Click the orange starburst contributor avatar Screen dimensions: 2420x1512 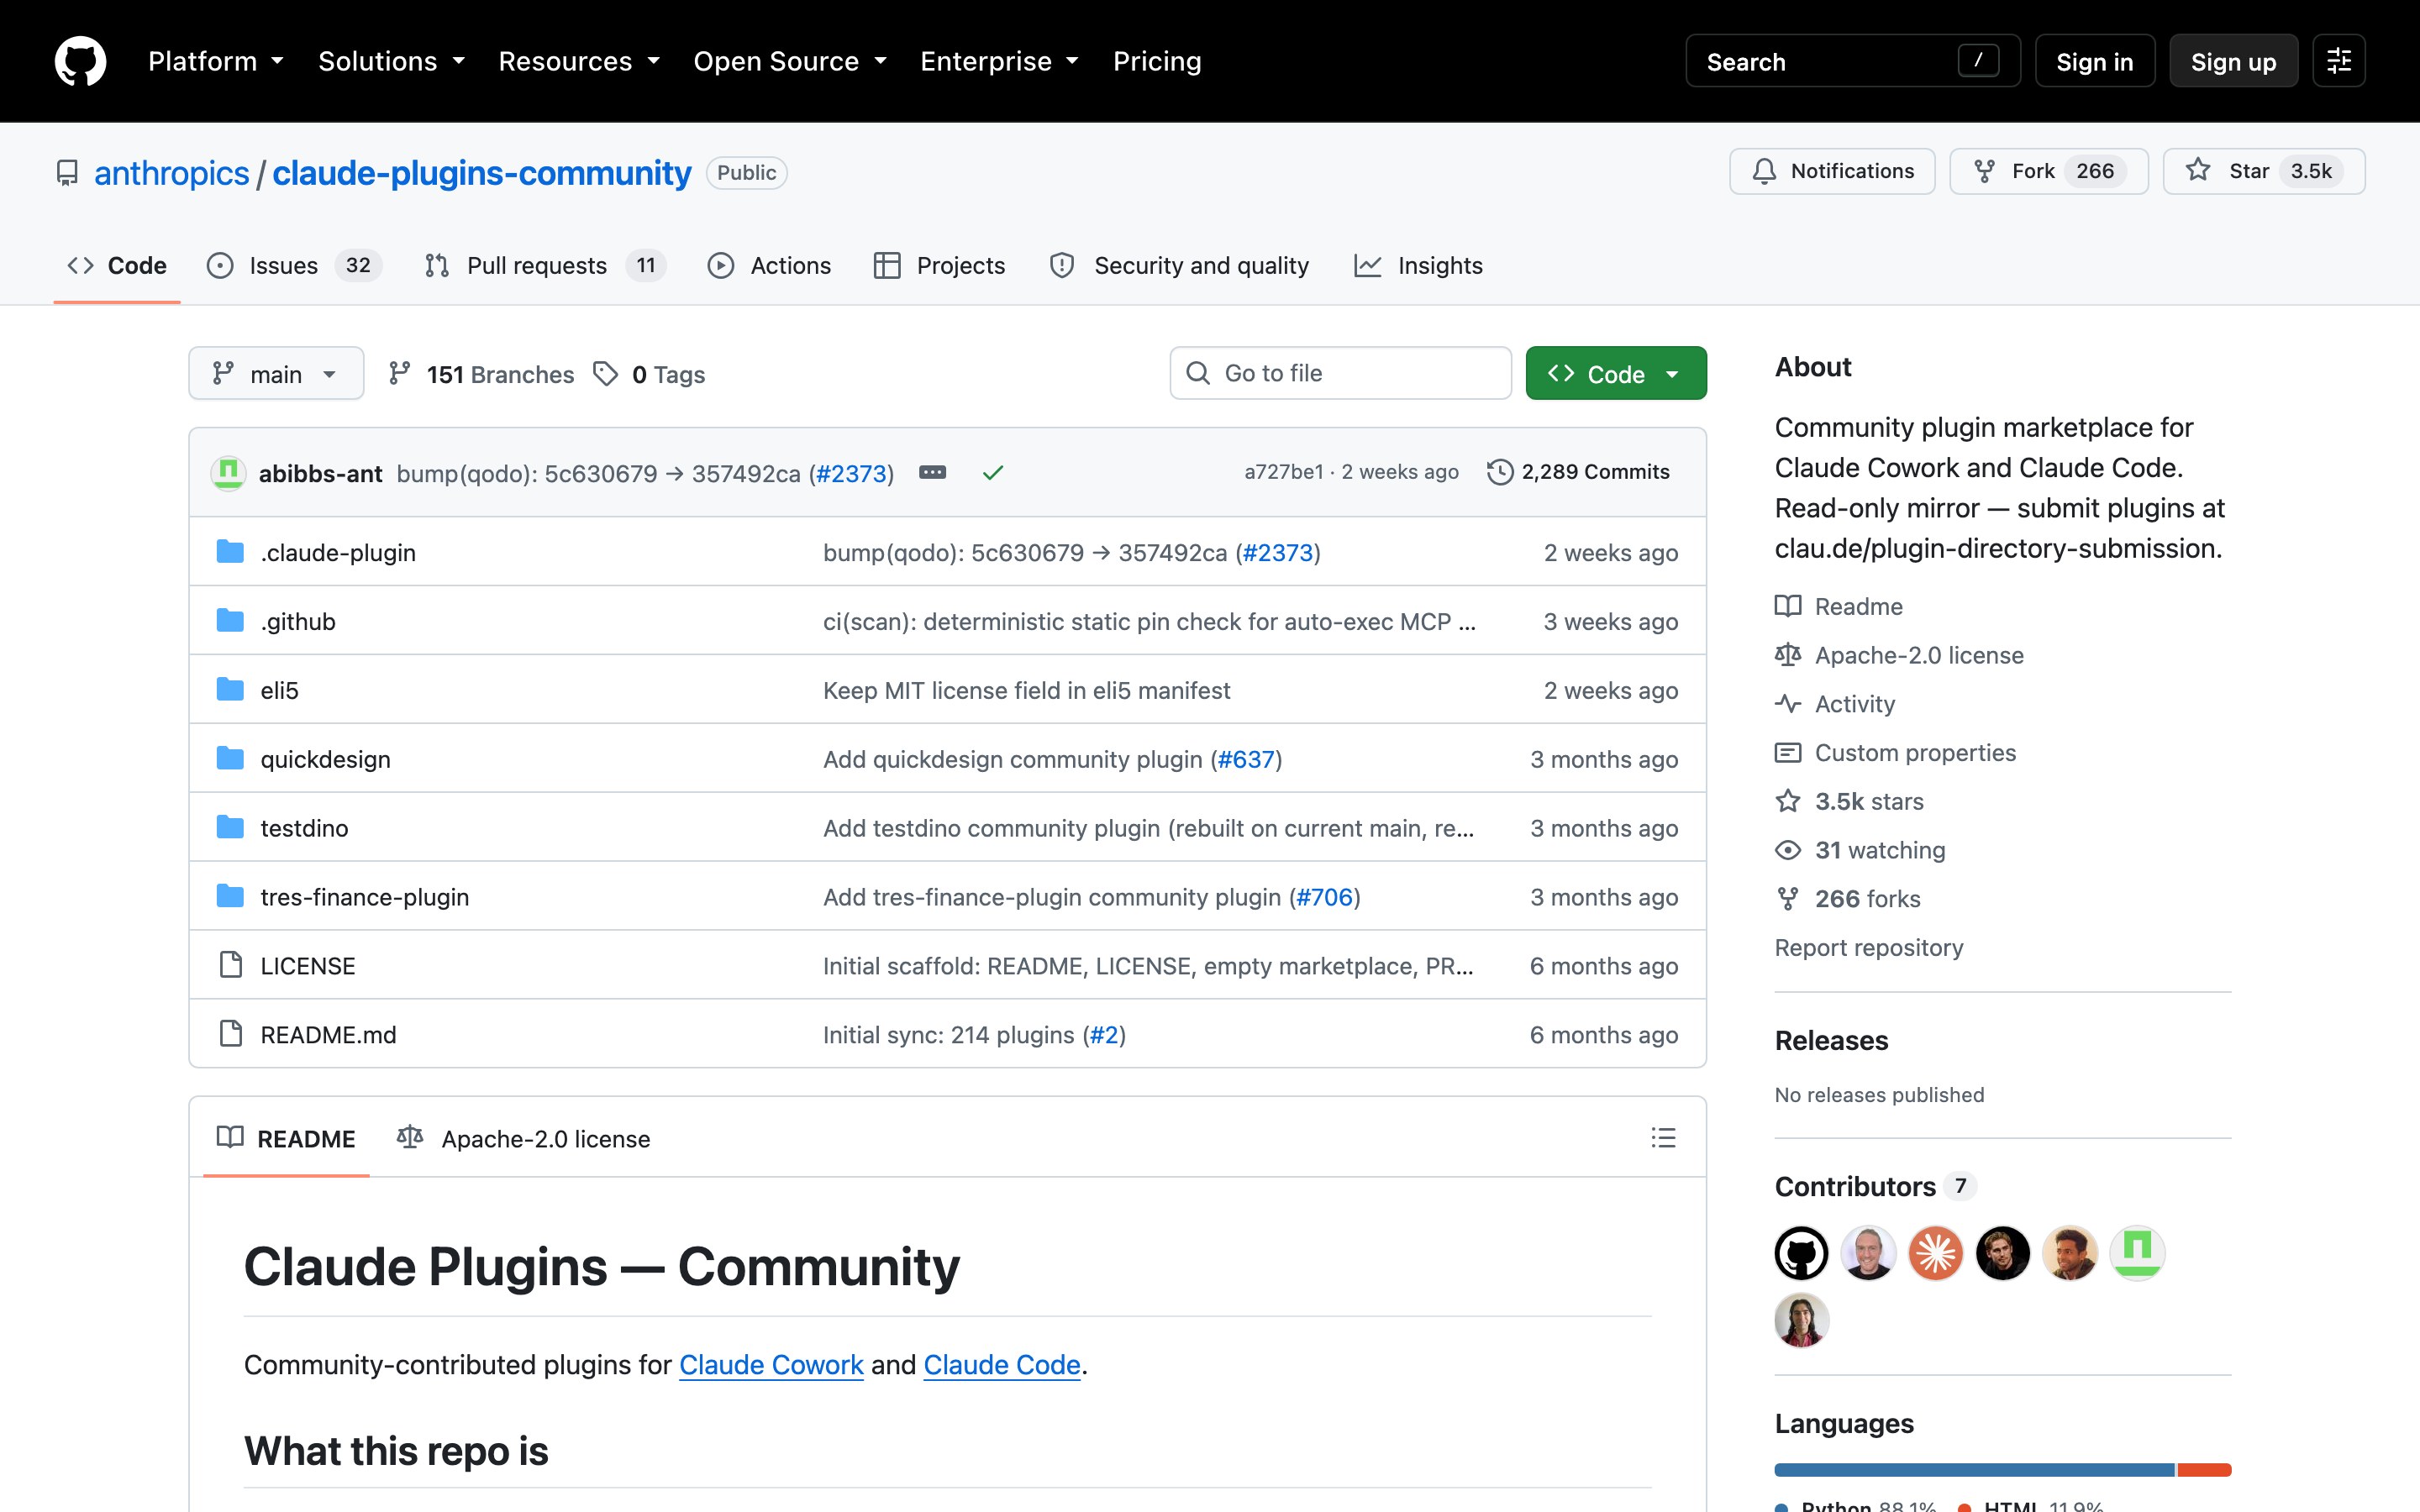pyautogui.click(x=1935, y=1253)
